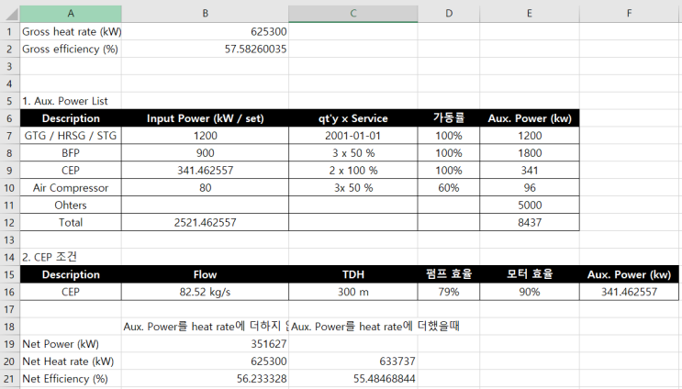Image resolution: width=682 pixels, height=389 pixels.
Task: Select the Ohters aux power value 5000
Action: (529, 206)
